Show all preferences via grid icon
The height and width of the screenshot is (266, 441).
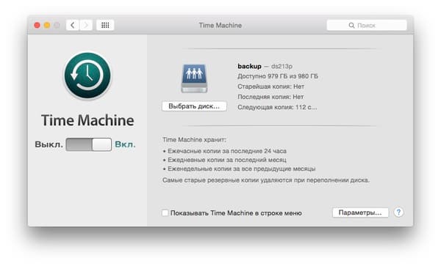(105, 25)
